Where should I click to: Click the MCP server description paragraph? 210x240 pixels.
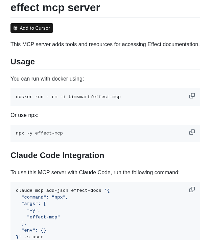(105, 44)
